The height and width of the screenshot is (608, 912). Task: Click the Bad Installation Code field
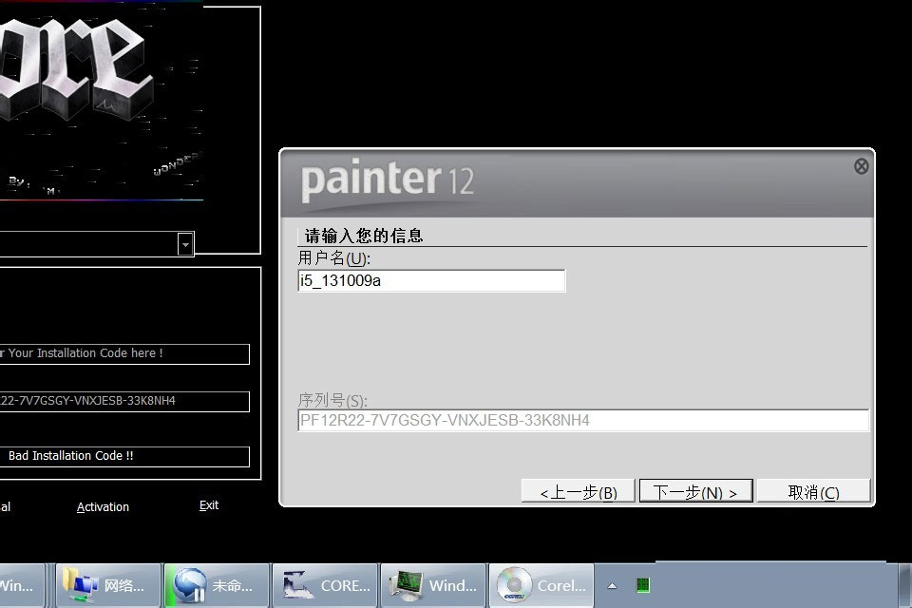(x=124, y=456)
